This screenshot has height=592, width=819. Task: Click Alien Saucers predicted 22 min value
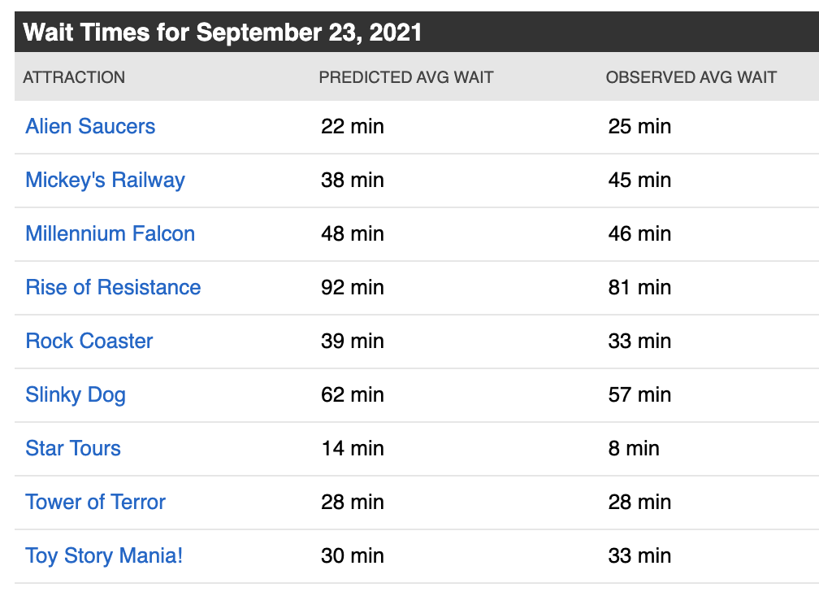coord(353,126)
